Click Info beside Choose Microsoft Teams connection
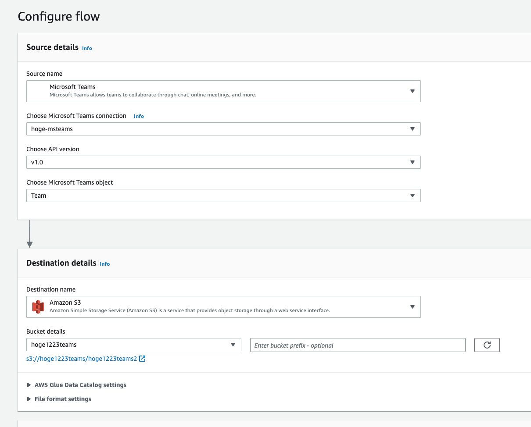The image size is (531, 427). tap(139, 116)
